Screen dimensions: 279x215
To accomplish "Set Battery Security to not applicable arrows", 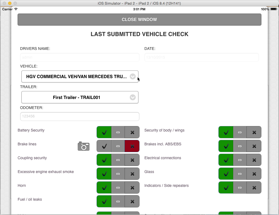I will pyautogui.click(x=118, y=132).
